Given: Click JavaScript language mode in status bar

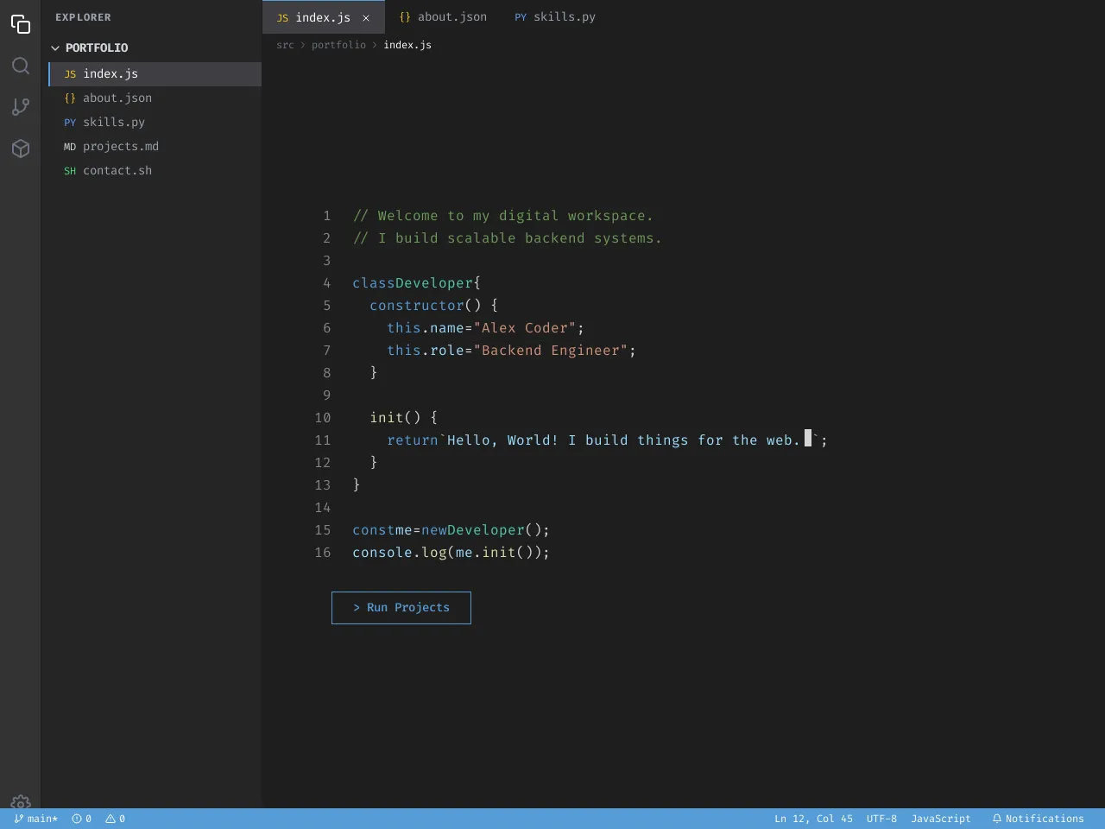Looking at the screenshot, I should click(941, 819).
